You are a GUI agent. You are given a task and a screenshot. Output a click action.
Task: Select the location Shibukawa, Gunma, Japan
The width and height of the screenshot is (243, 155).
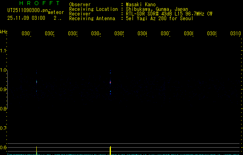(x=157, y=9)
